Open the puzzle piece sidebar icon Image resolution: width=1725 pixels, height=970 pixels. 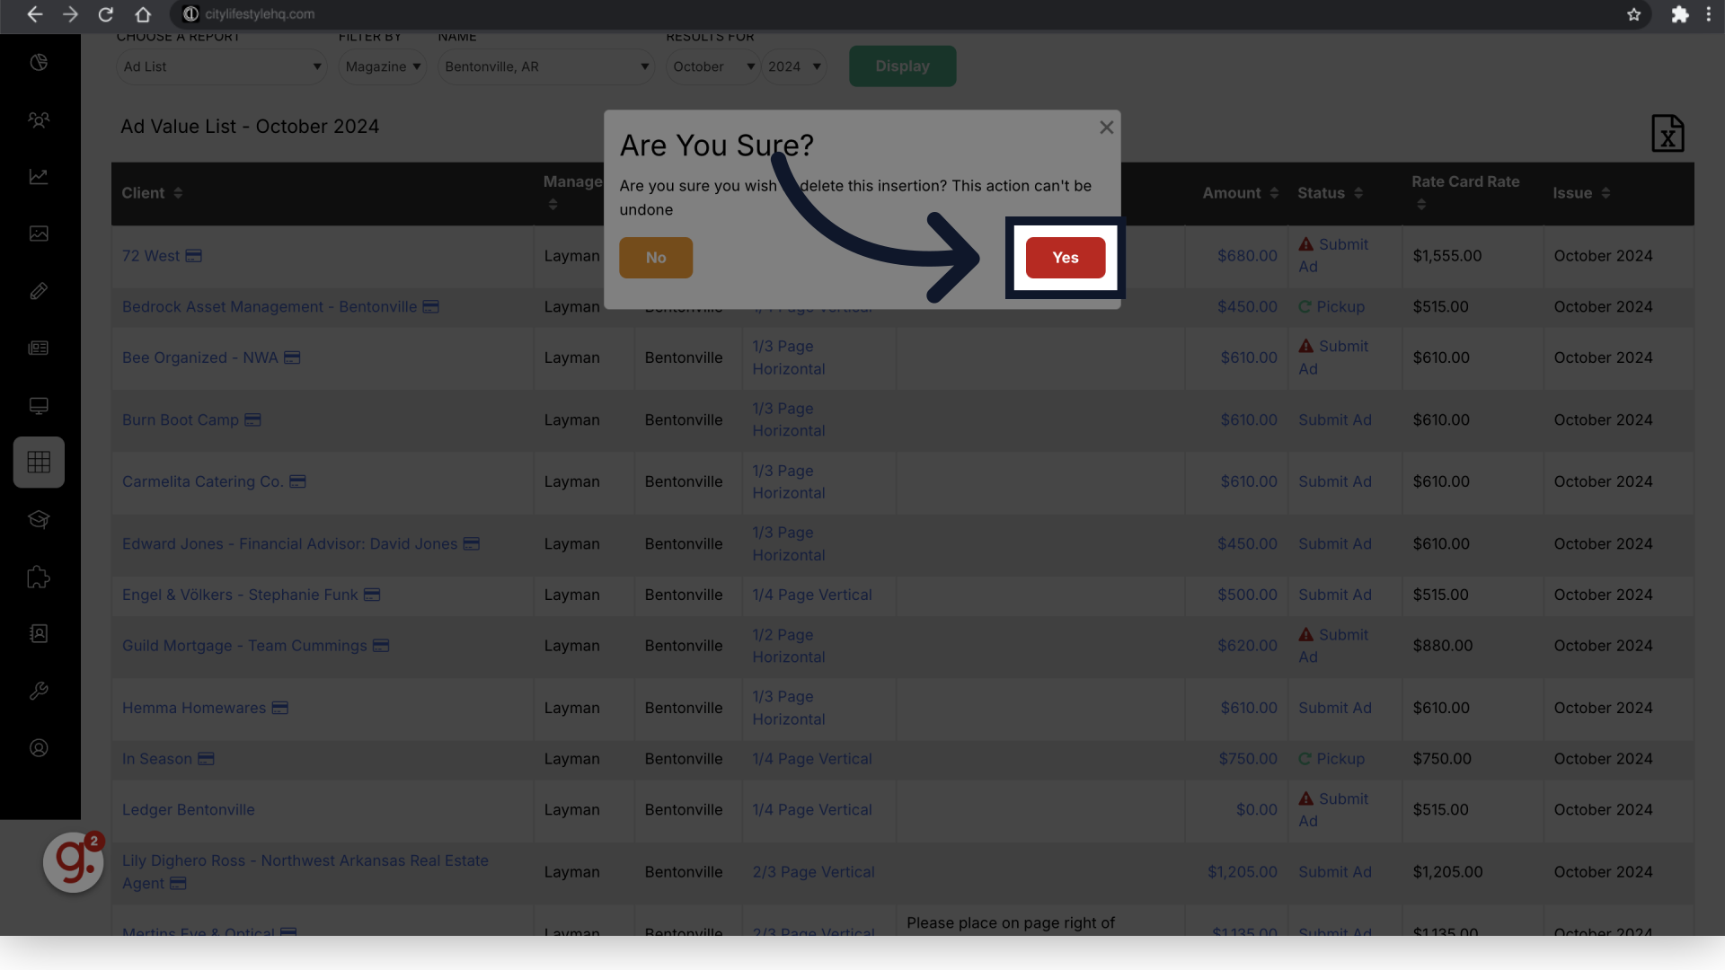pos(39,577)
